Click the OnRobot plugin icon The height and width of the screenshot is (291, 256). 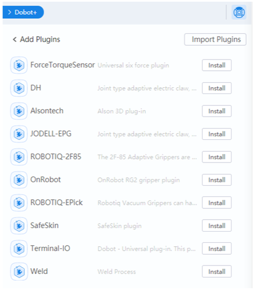(19, 180)
